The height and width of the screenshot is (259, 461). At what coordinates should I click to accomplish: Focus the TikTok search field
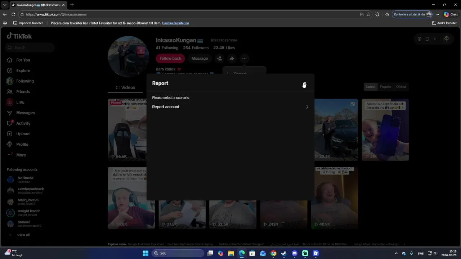click(x=30, y=47)
